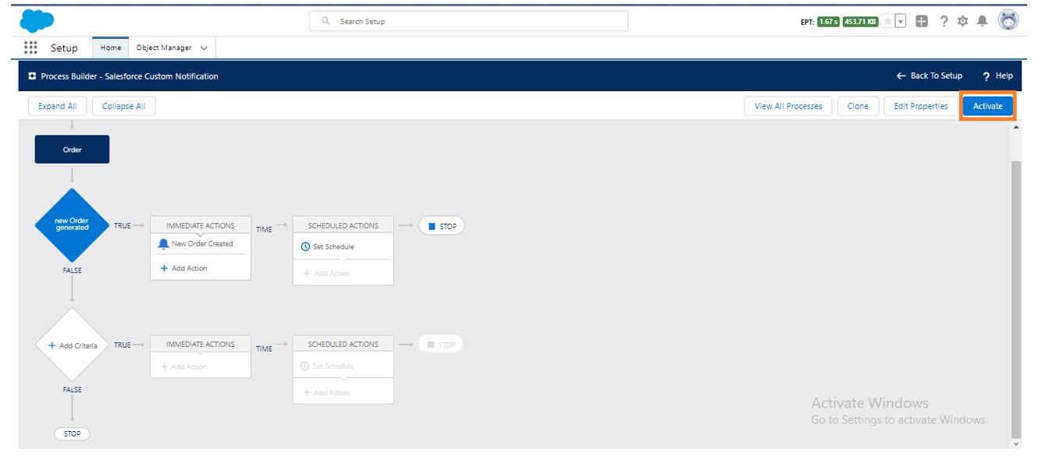
Task: Select the Order object node
Action: click(x=72, y=150)
